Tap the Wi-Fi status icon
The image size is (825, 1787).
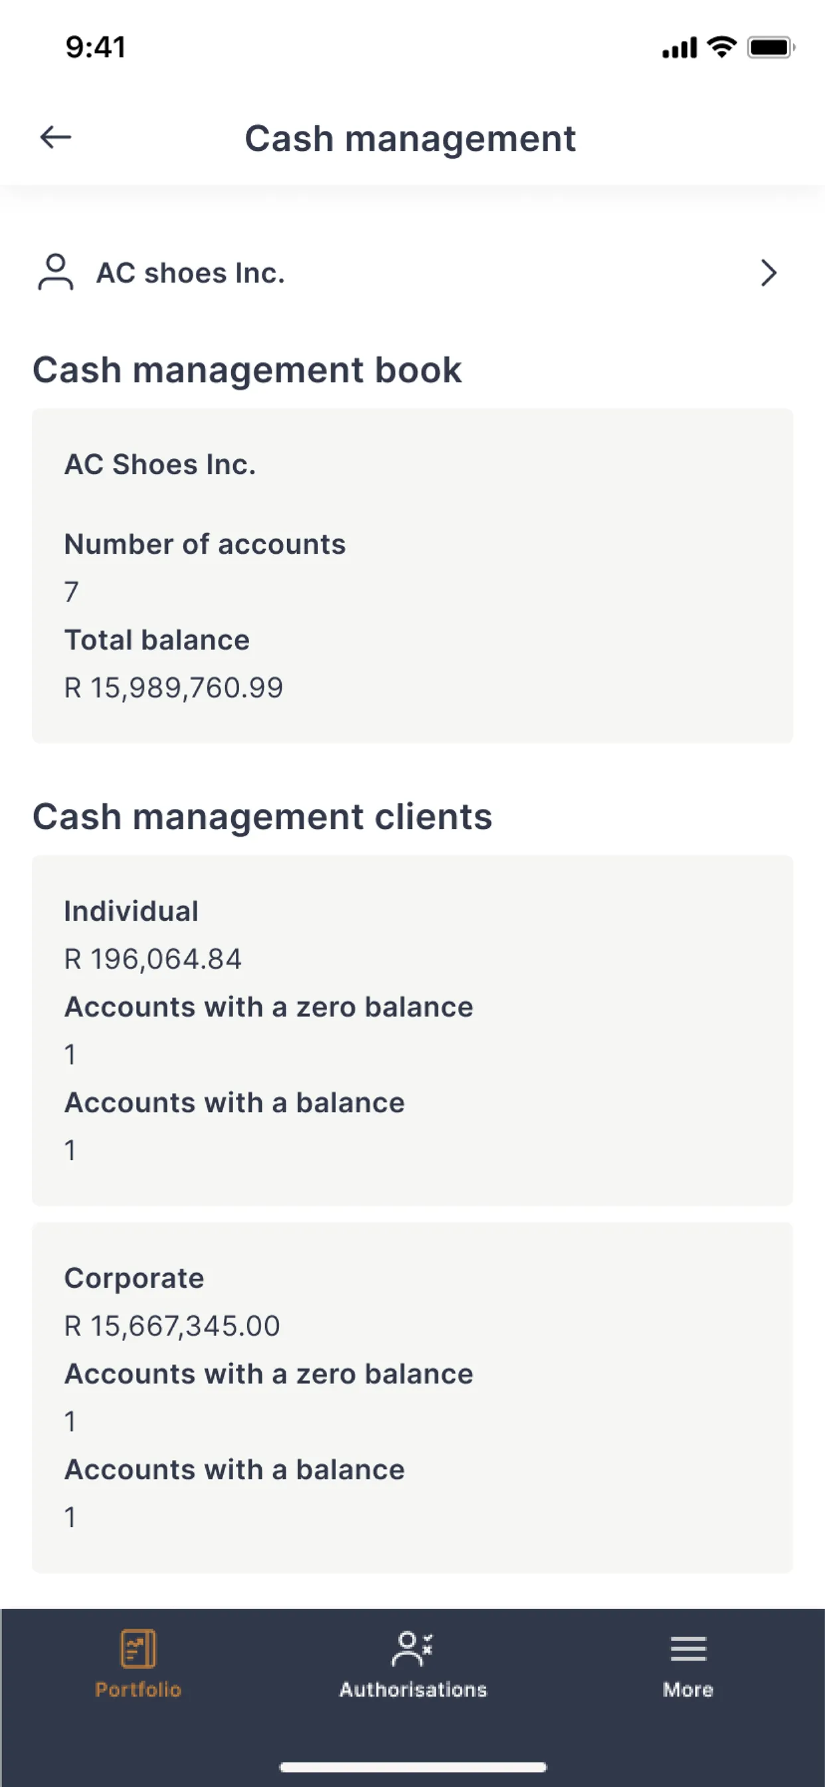point(721,47)
